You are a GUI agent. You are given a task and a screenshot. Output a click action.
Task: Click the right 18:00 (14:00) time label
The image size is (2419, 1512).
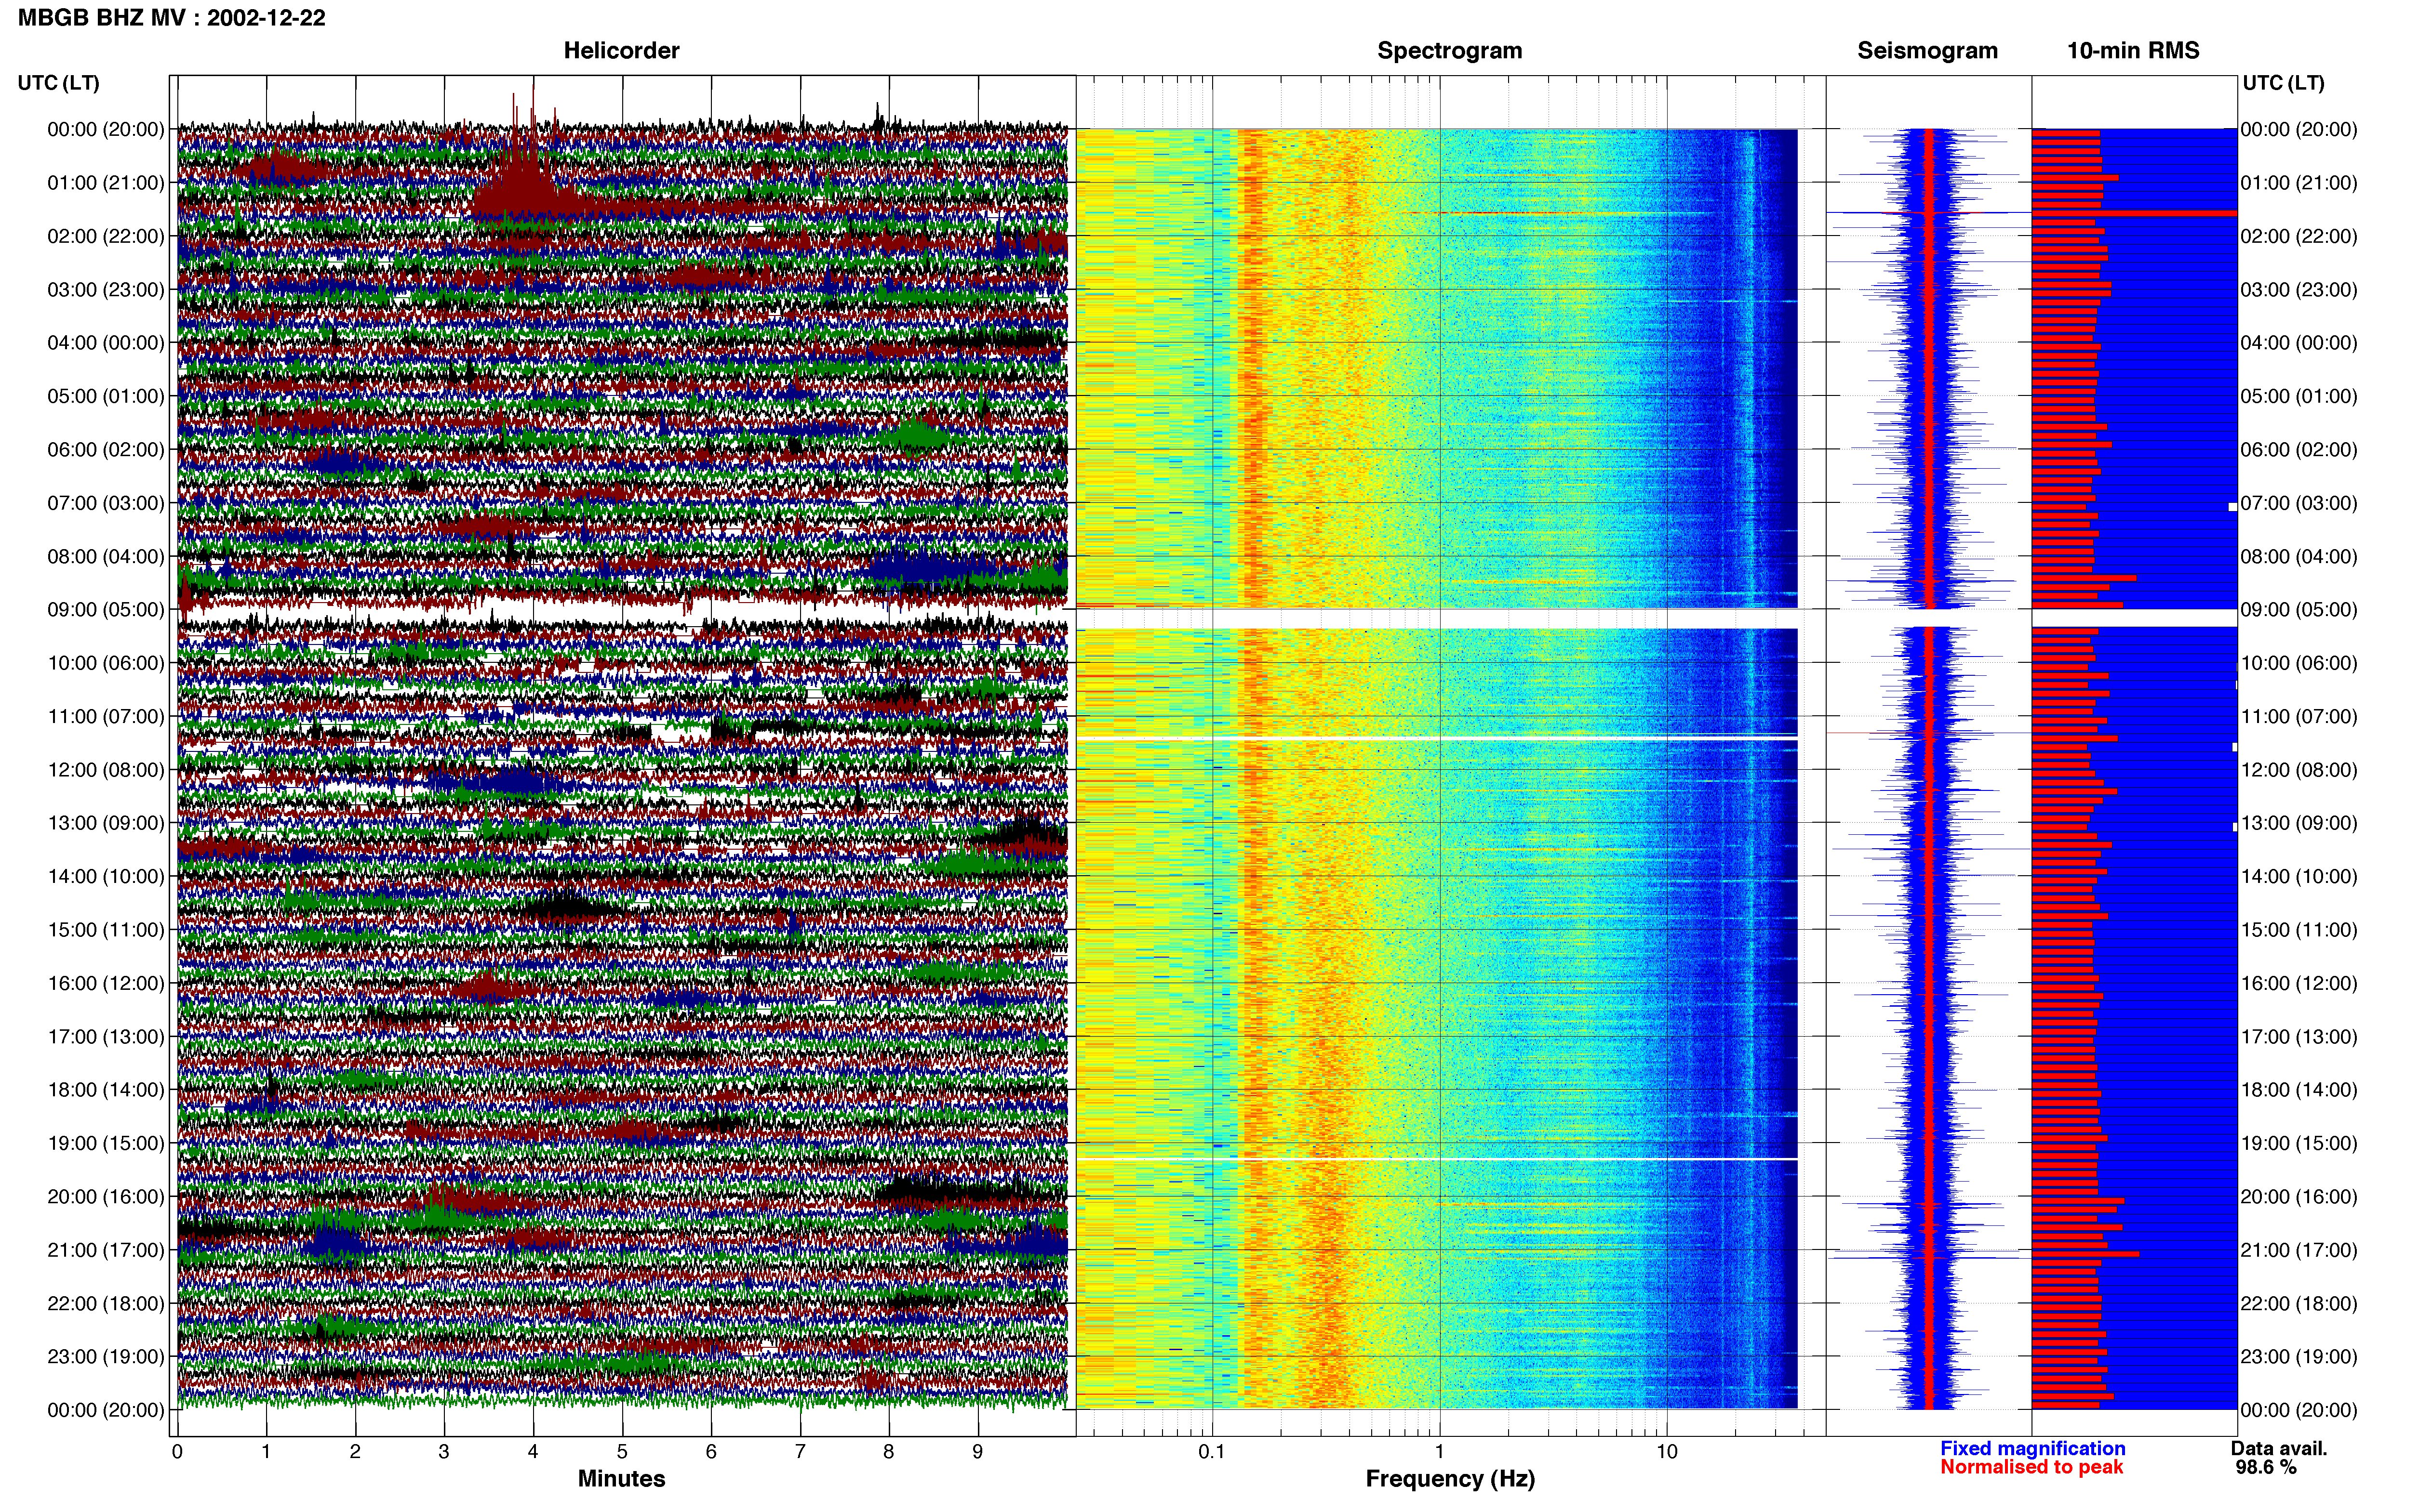pyautogui.click(x=2299, y=1090)
